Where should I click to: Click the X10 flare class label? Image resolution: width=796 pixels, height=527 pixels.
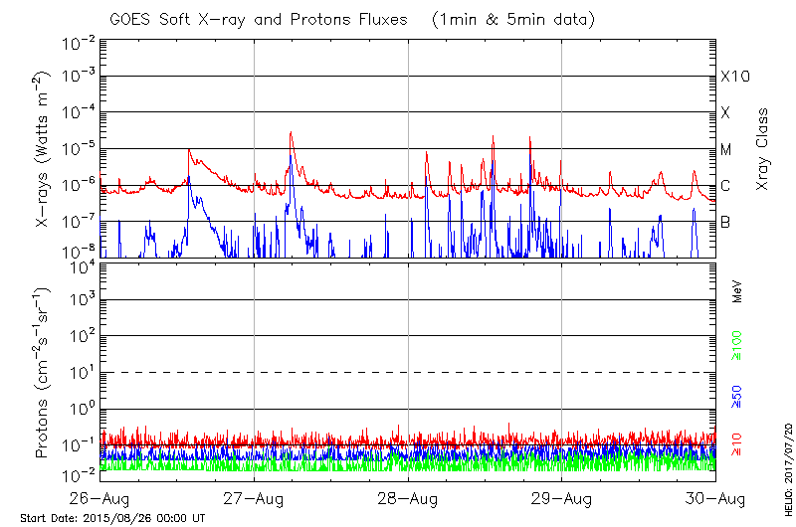pyautogui.click(x=733, y=78)
